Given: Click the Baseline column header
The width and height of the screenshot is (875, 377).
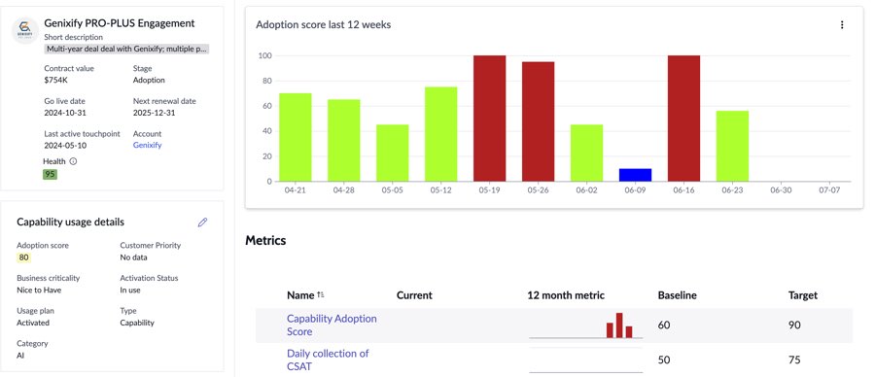Looking at the screenshot, I should (677, 295).
